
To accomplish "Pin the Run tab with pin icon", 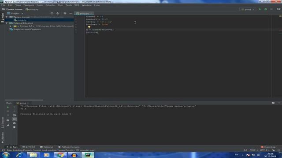I will point(8,126).
